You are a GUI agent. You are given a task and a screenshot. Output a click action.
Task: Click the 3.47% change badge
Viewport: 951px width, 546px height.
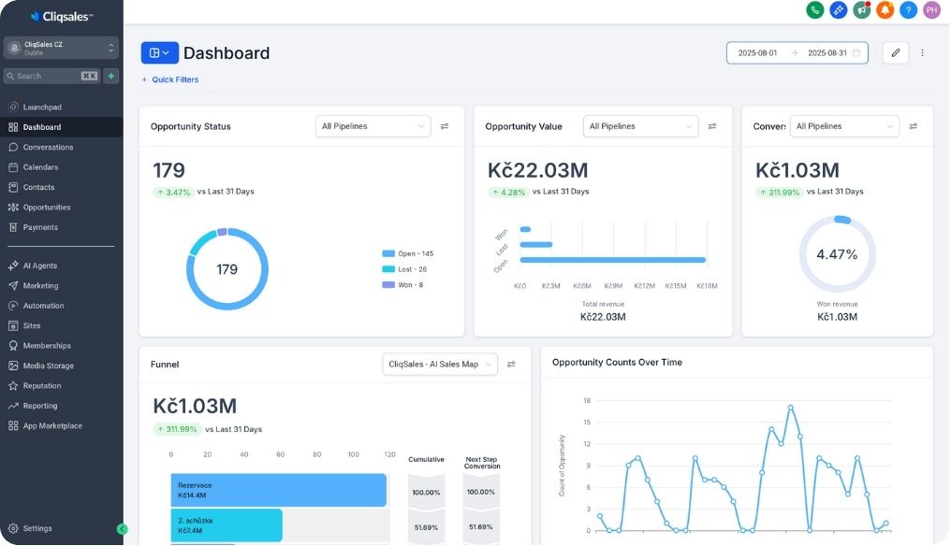click(x=173, y=192)
